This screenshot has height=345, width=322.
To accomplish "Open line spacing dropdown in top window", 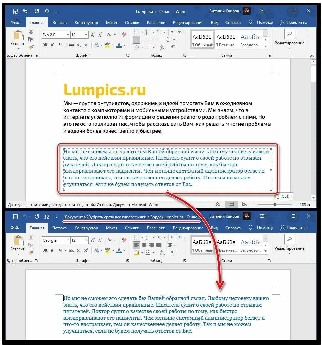I will [171, 40].
